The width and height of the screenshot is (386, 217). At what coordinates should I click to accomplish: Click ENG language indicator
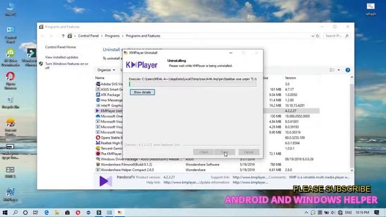point(349,212)
